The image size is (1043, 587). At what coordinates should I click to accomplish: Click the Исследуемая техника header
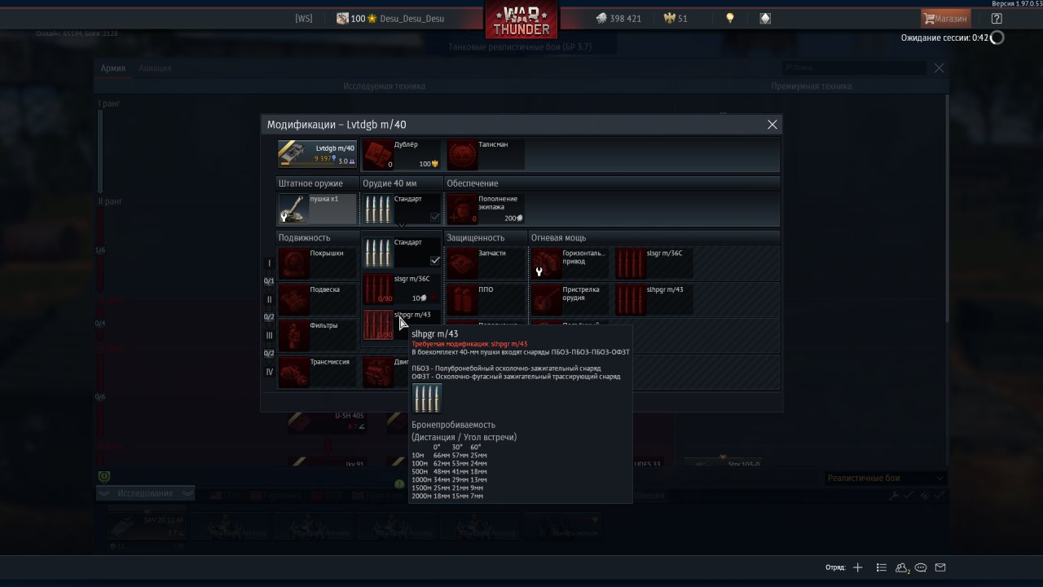(x=383, y=86)
